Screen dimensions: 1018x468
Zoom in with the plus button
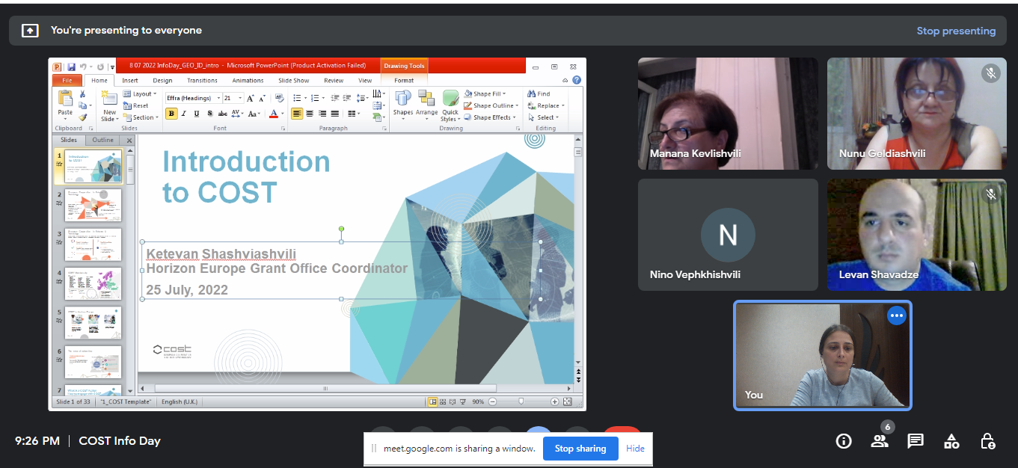[554, 401]
